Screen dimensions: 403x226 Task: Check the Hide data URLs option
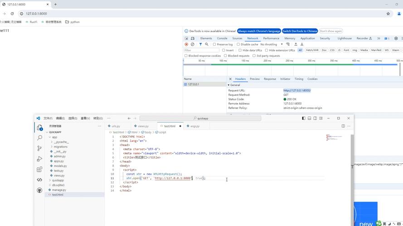pyautogui.click(x=240, y=50)
